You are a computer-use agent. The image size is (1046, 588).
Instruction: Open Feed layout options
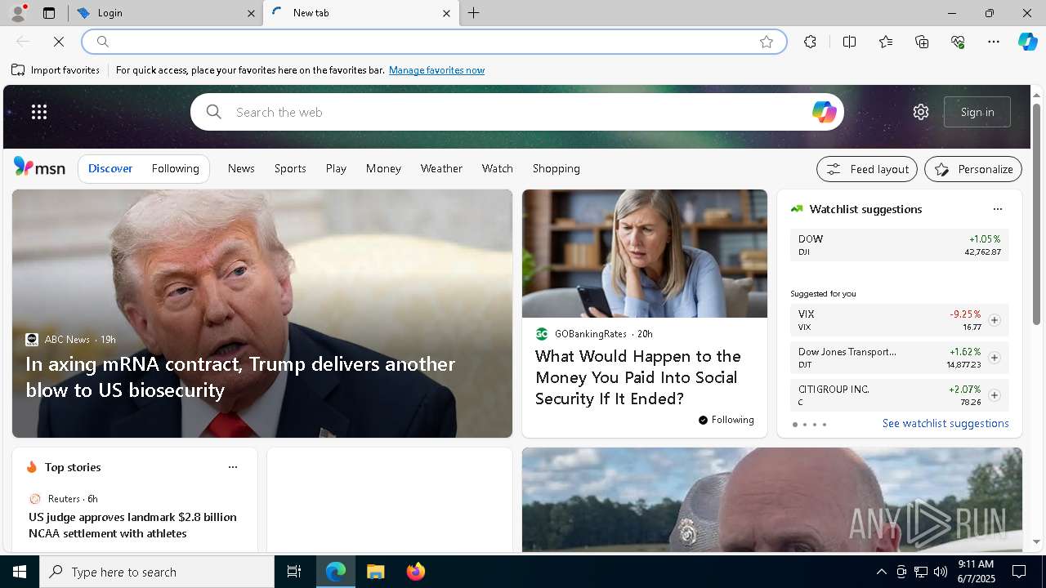[867, 169]
